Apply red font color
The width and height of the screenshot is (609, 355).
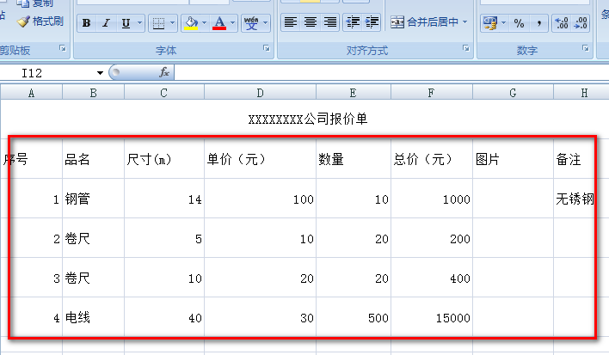coord(219,23)
